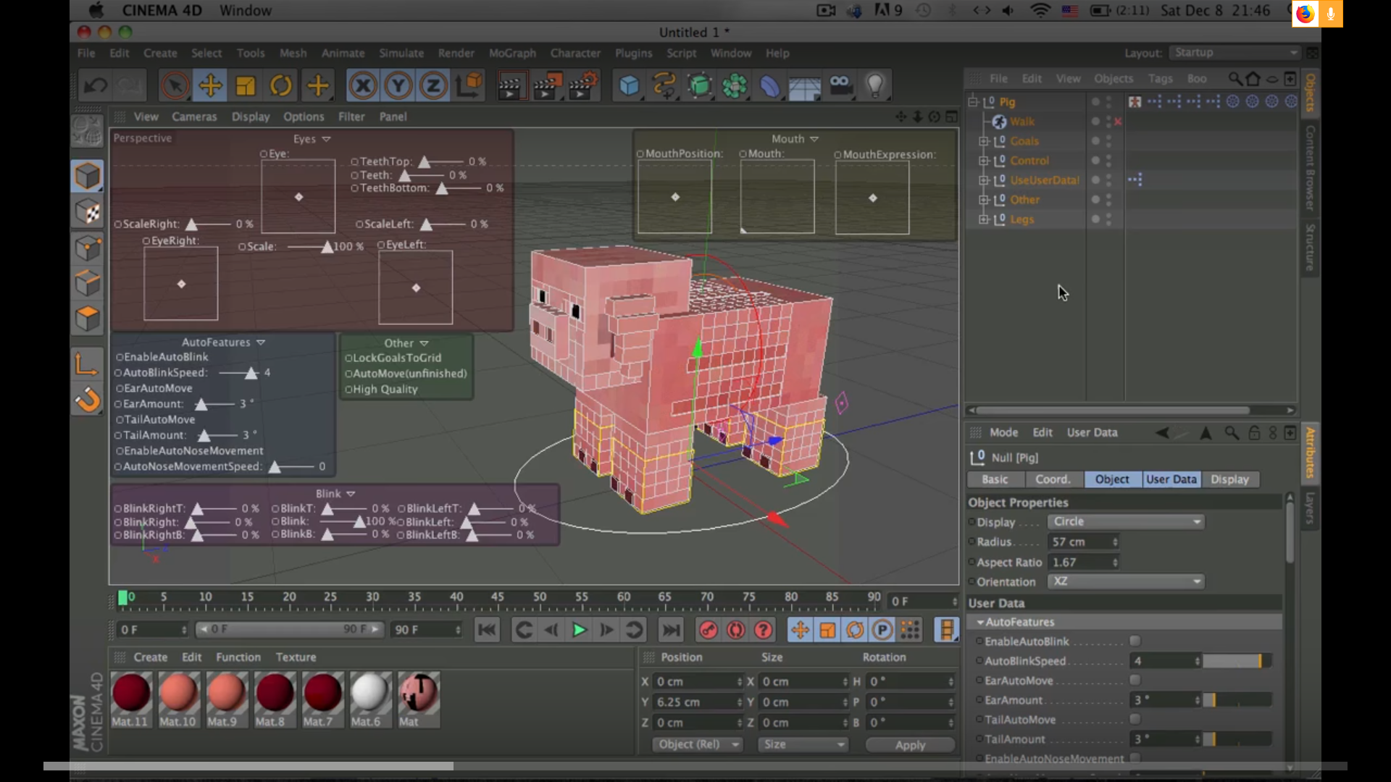Add a floor environment object

pos(804,86)
